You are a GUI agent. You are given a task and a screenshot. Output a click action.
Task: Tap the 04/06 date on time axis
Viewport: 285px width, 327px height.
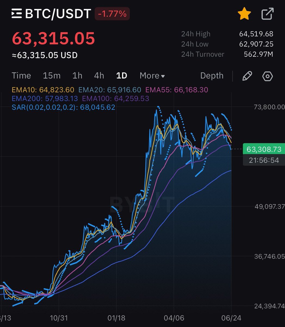(174, 318)
